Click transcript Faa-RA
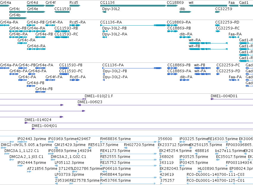Screen dimensions: 253x185 [x=235, y=34]
